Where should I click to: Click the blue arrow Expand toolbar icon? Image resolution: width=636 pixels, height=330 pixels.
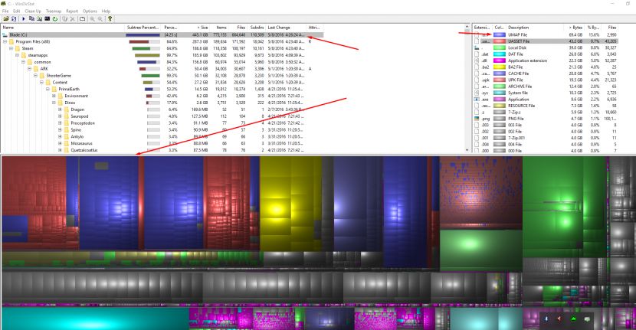[x=23, y=18]
